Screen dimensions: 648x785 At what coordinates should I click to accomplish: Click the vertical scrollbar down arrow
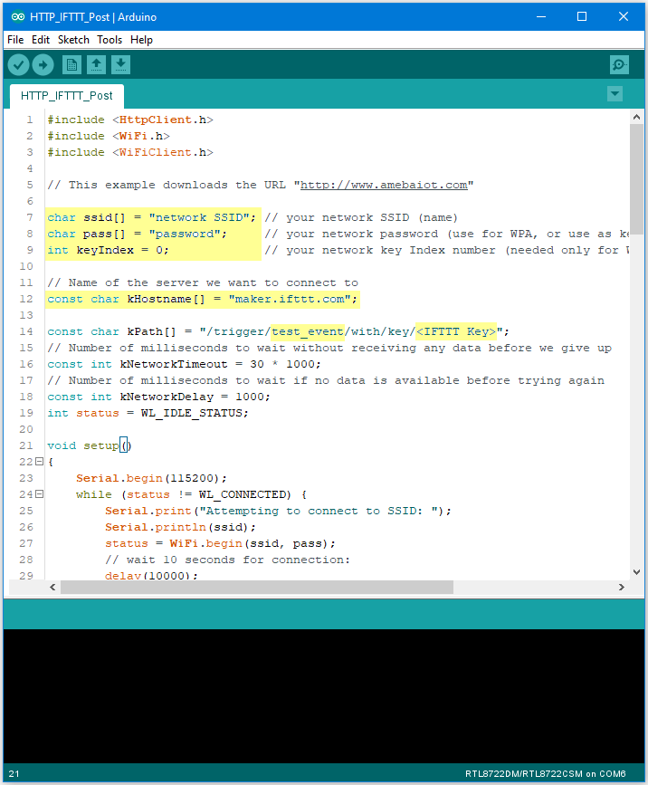point(636,571)
